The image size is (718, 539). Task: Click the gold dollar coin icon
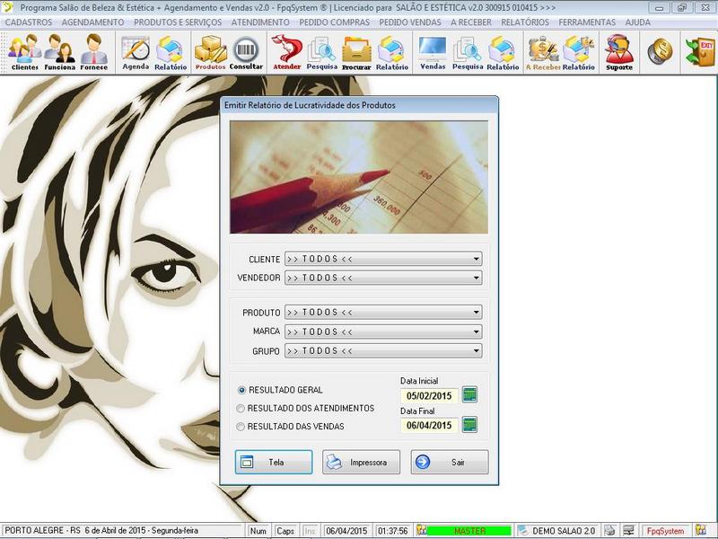click(x=660, y=51)
